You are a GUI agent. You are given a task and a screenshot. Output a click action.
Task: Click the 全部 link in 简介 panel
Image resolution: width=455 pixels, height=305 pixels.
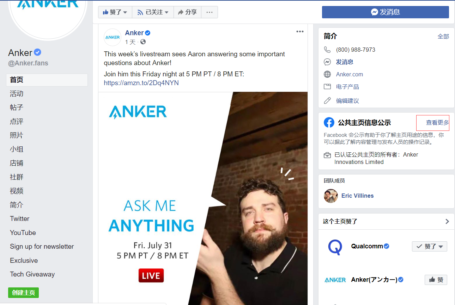(443, 36)
